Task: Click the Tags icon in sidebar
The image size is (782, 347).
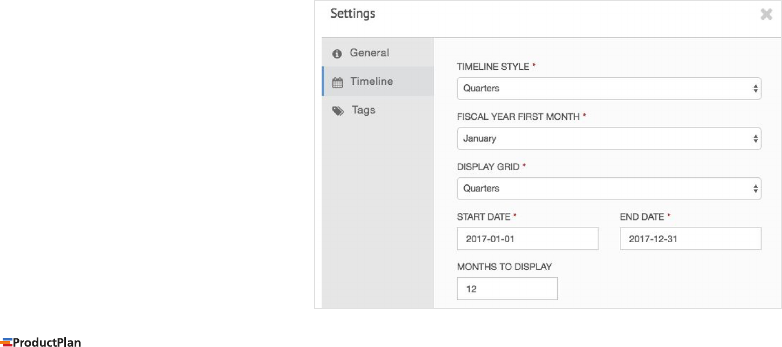Action: 338,111
